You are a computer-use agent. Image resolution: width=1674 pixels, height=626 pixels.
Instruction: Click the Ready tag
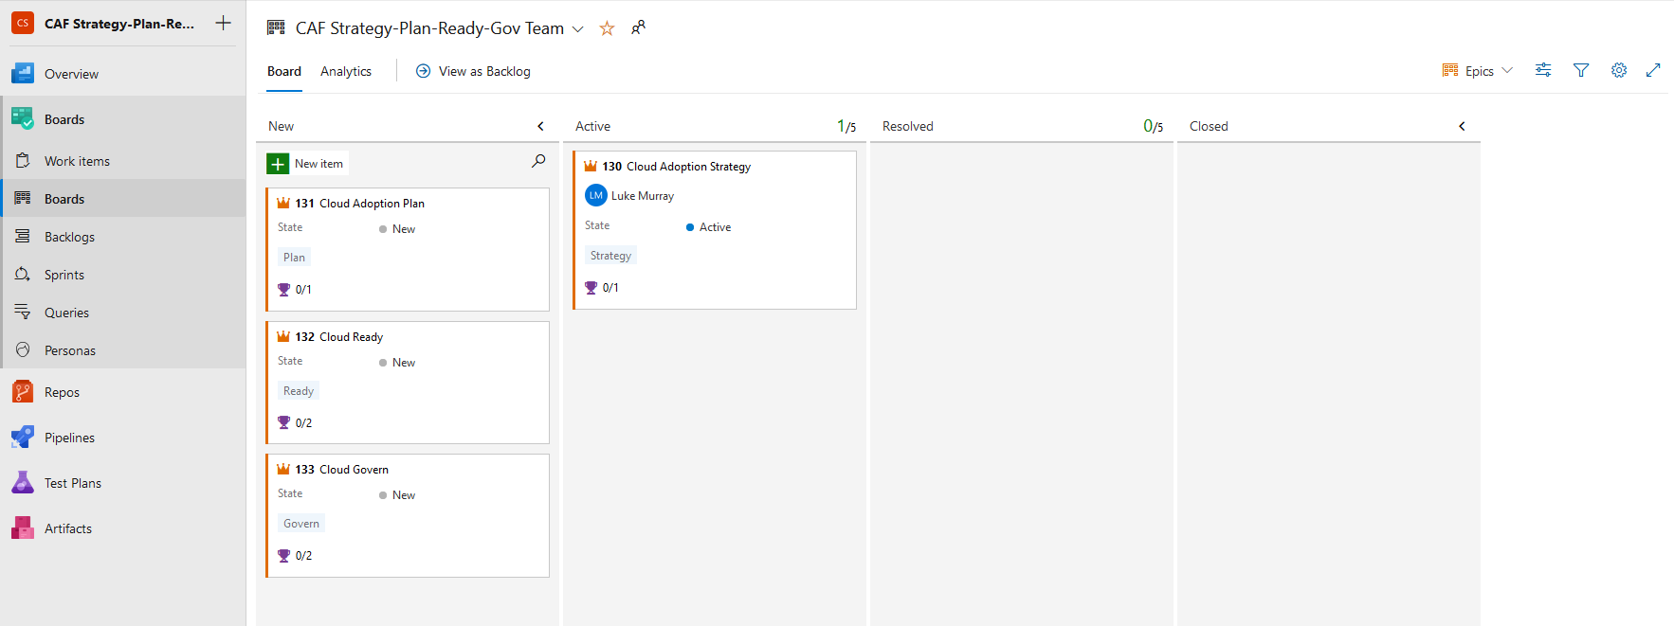[x=299, y=391]
